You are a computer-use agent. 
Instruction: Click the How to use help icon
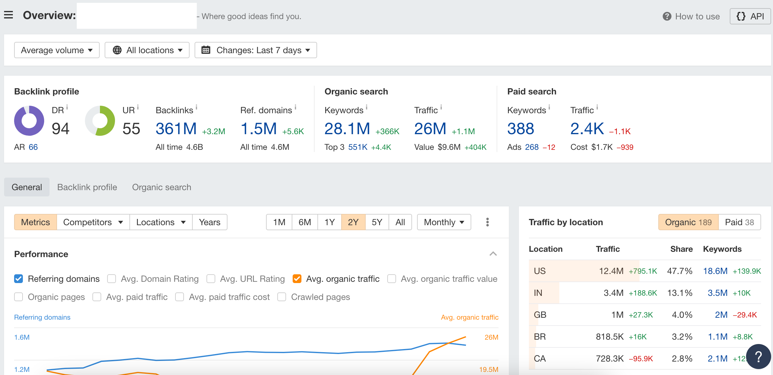point(667,16)
